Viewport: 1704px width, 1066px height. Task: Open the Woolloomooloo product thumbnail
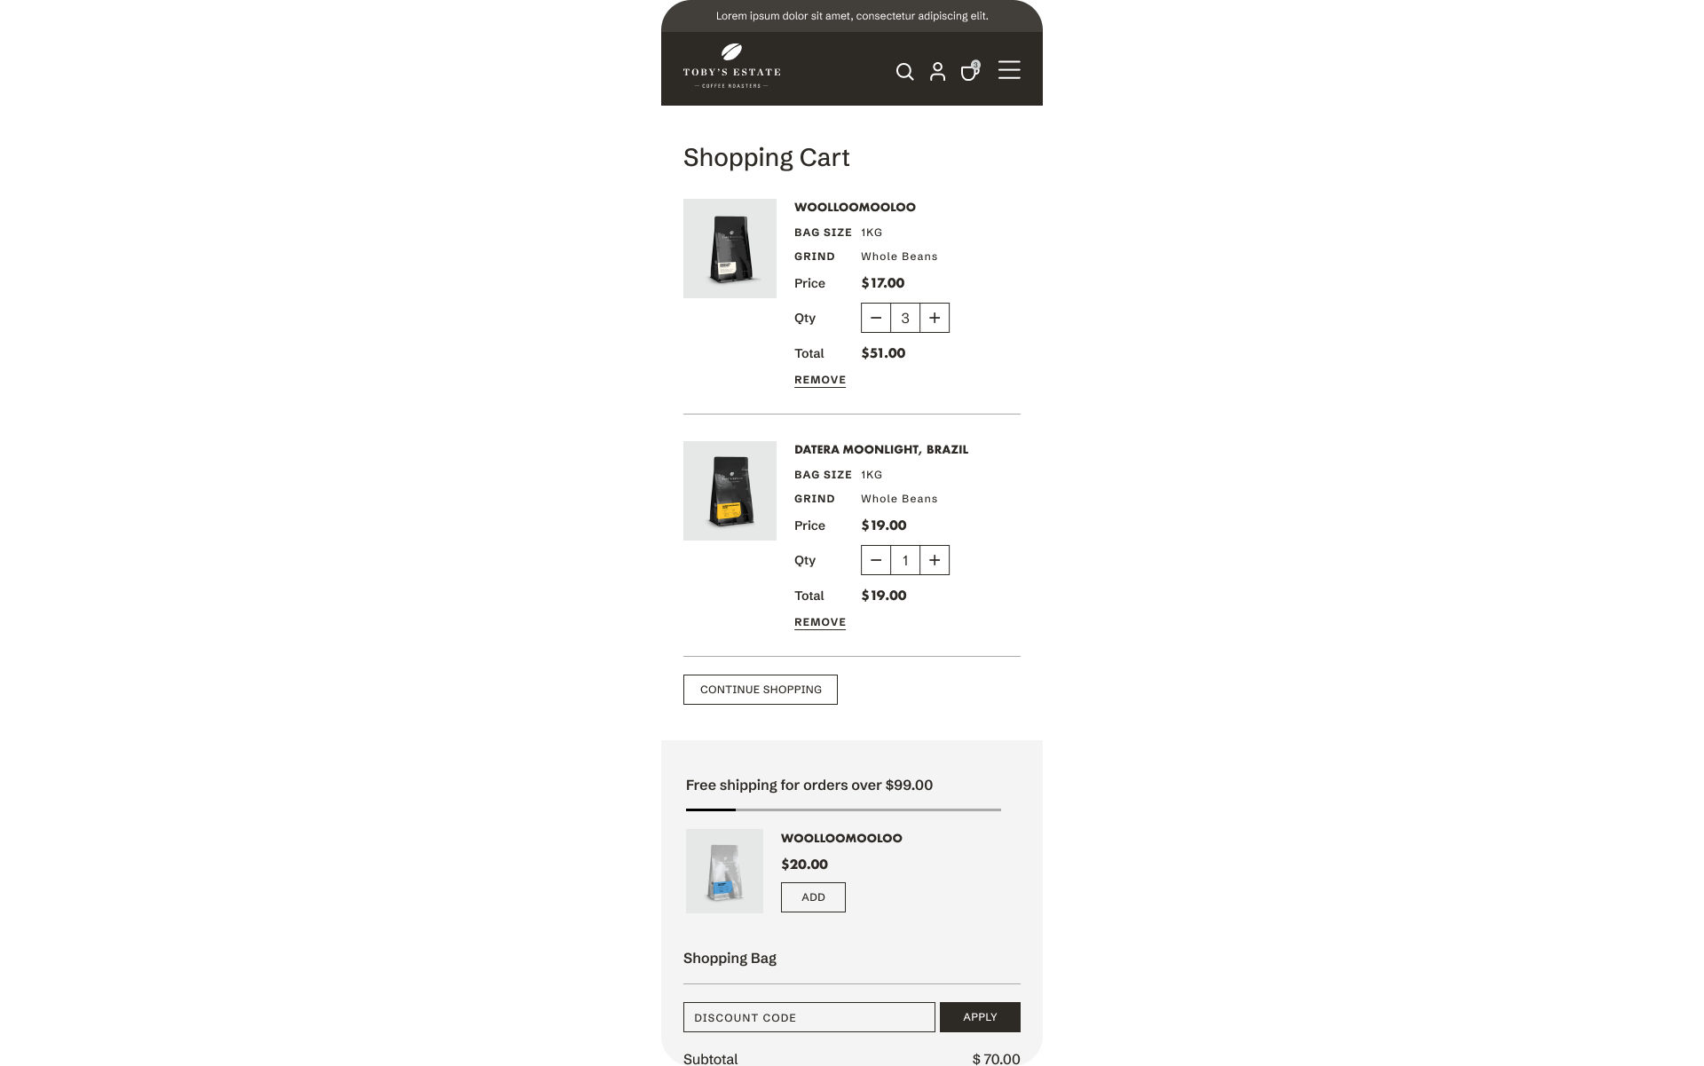tap(730, 249)
